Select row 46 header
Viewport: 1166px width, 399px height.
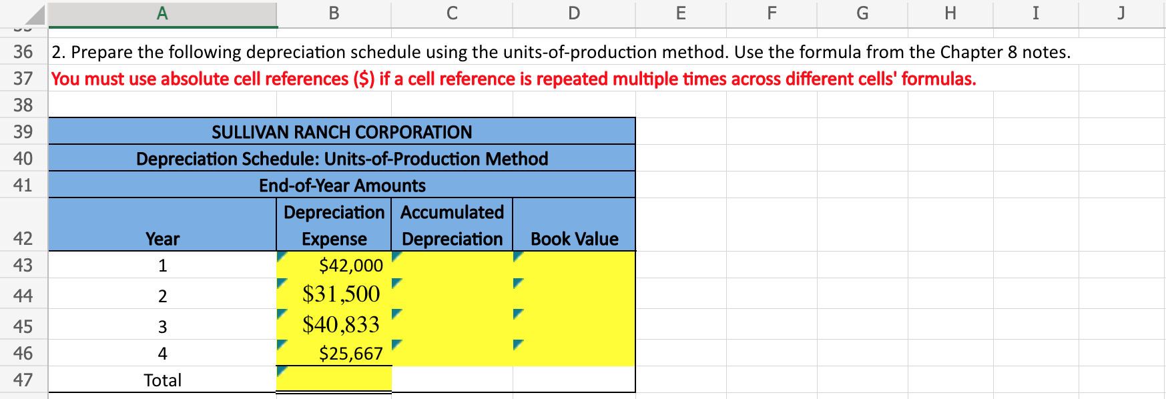pyautogui.click(x=23, y=353)
